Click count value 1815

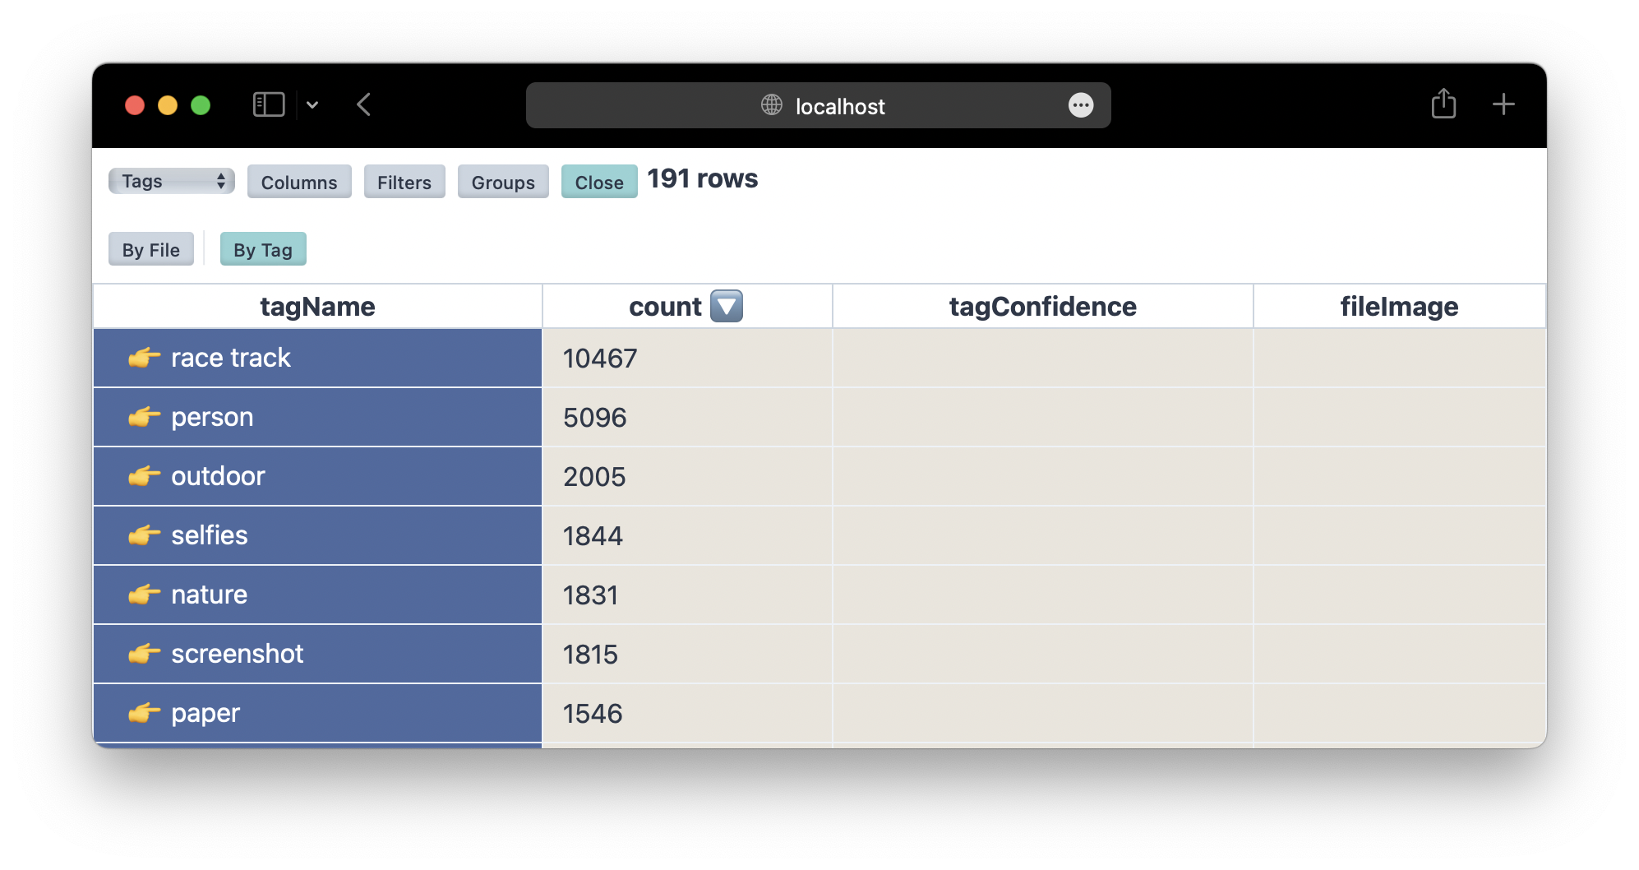coord(590,655)
